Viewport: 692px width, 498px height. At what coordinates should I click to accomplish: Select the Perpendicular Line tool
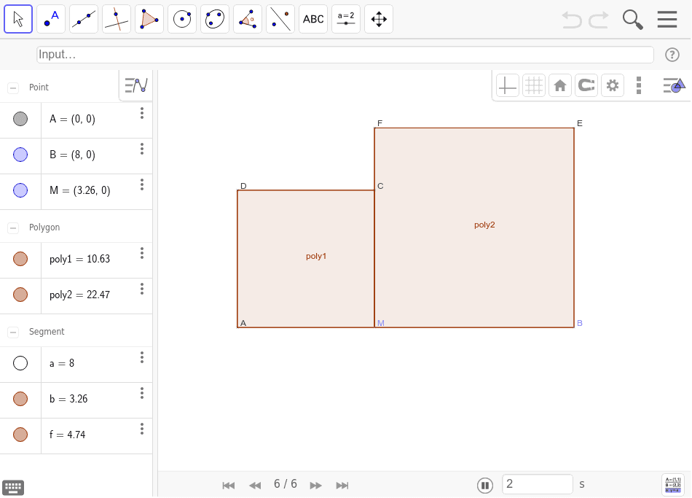(117, 19)
